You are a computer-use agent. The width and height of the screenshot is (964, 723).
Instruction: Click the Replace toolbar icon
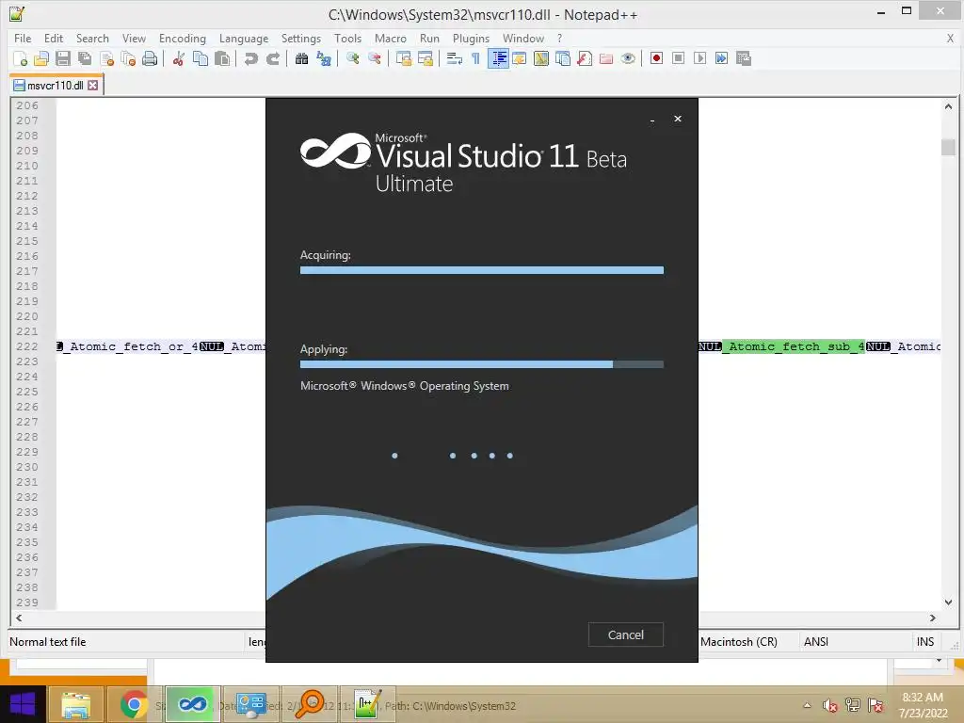[x=324, y=59]
